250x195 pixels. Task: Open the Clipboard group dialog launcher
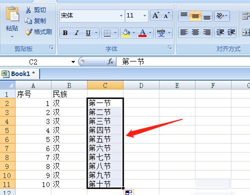click(51, 47)
